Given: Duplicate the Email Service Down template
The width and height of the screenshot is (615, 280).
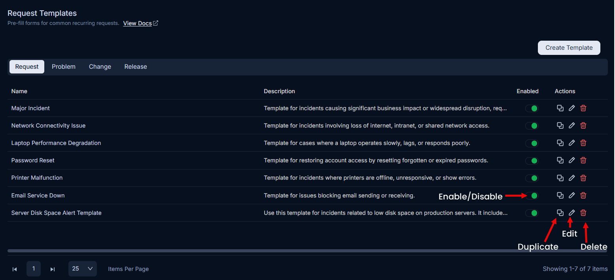Looking at the screenshot, I should (560, 195).
